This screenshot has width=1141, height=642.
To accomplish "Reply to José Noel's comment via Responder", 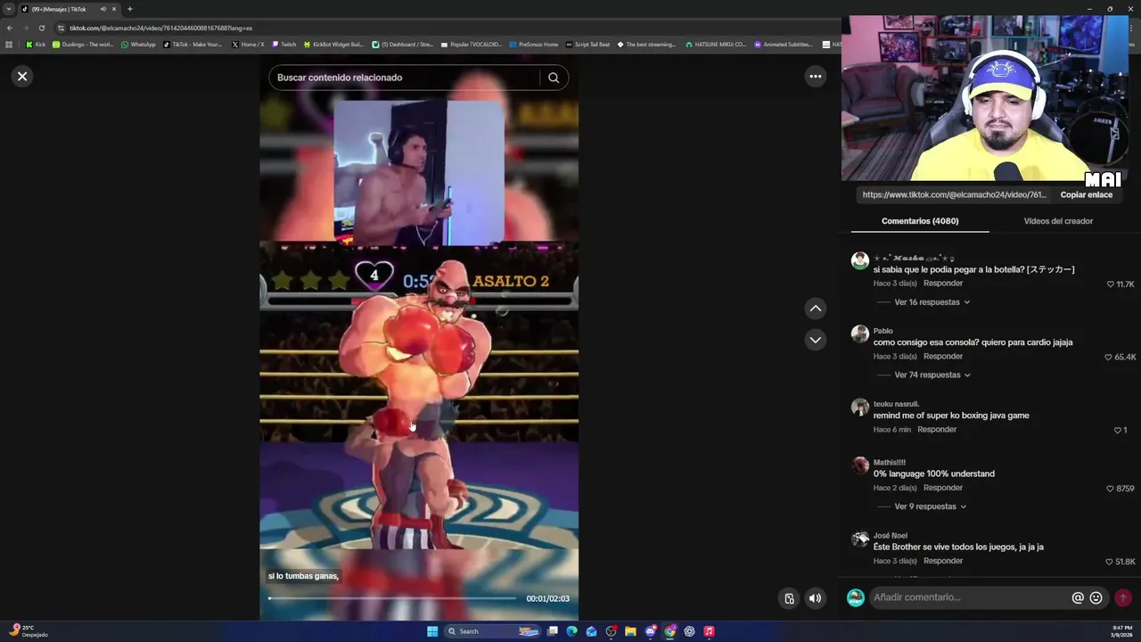I will tap(943, 562).
